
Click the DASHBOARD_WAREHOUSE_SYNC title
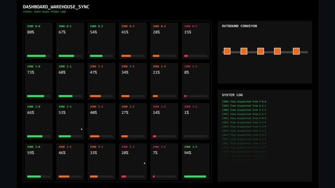click(x=56, y=7)
